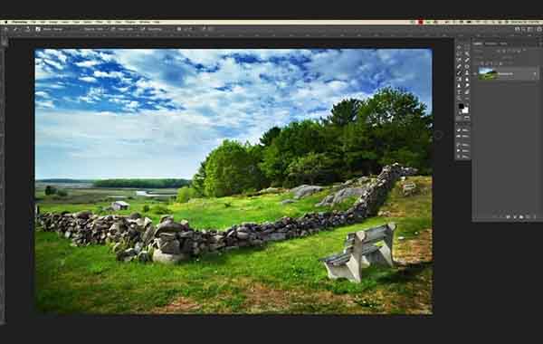Select the Eraser tool

467,80
